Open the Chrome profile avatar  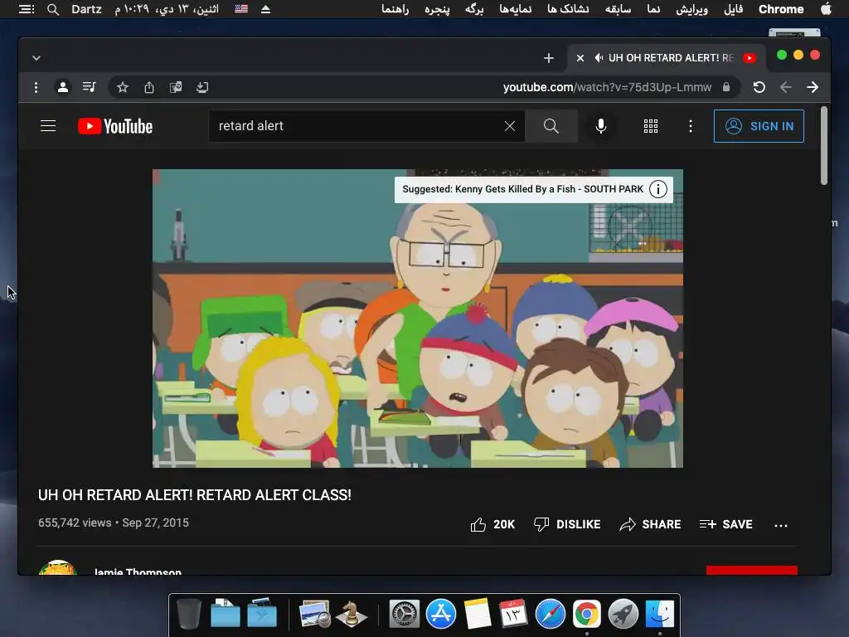(x=63, y=87)
